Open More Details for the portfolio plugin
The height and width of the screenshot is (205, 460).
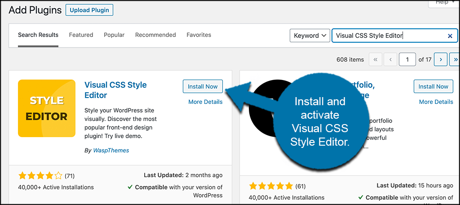click(436, 102)
